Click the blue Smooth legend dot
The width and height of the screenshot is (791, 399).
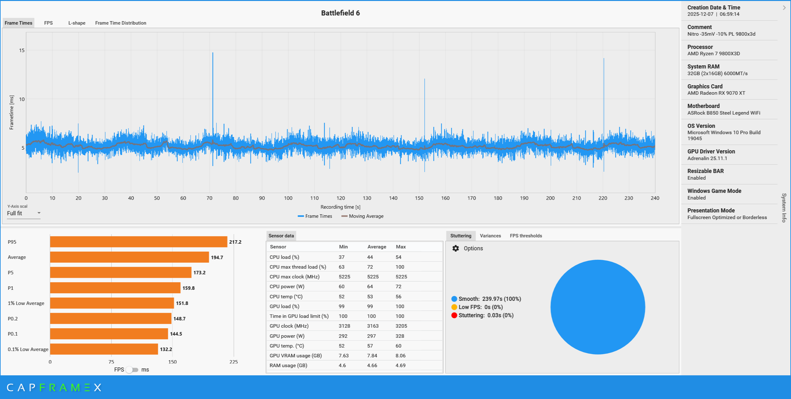(x=454, y=299)
